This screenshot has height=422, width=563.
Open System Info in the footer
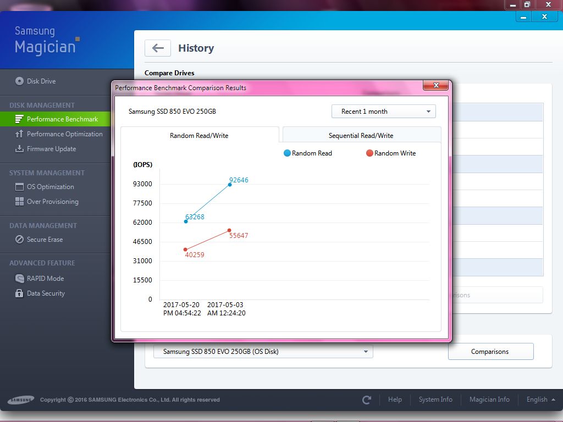tap(435, 399)
